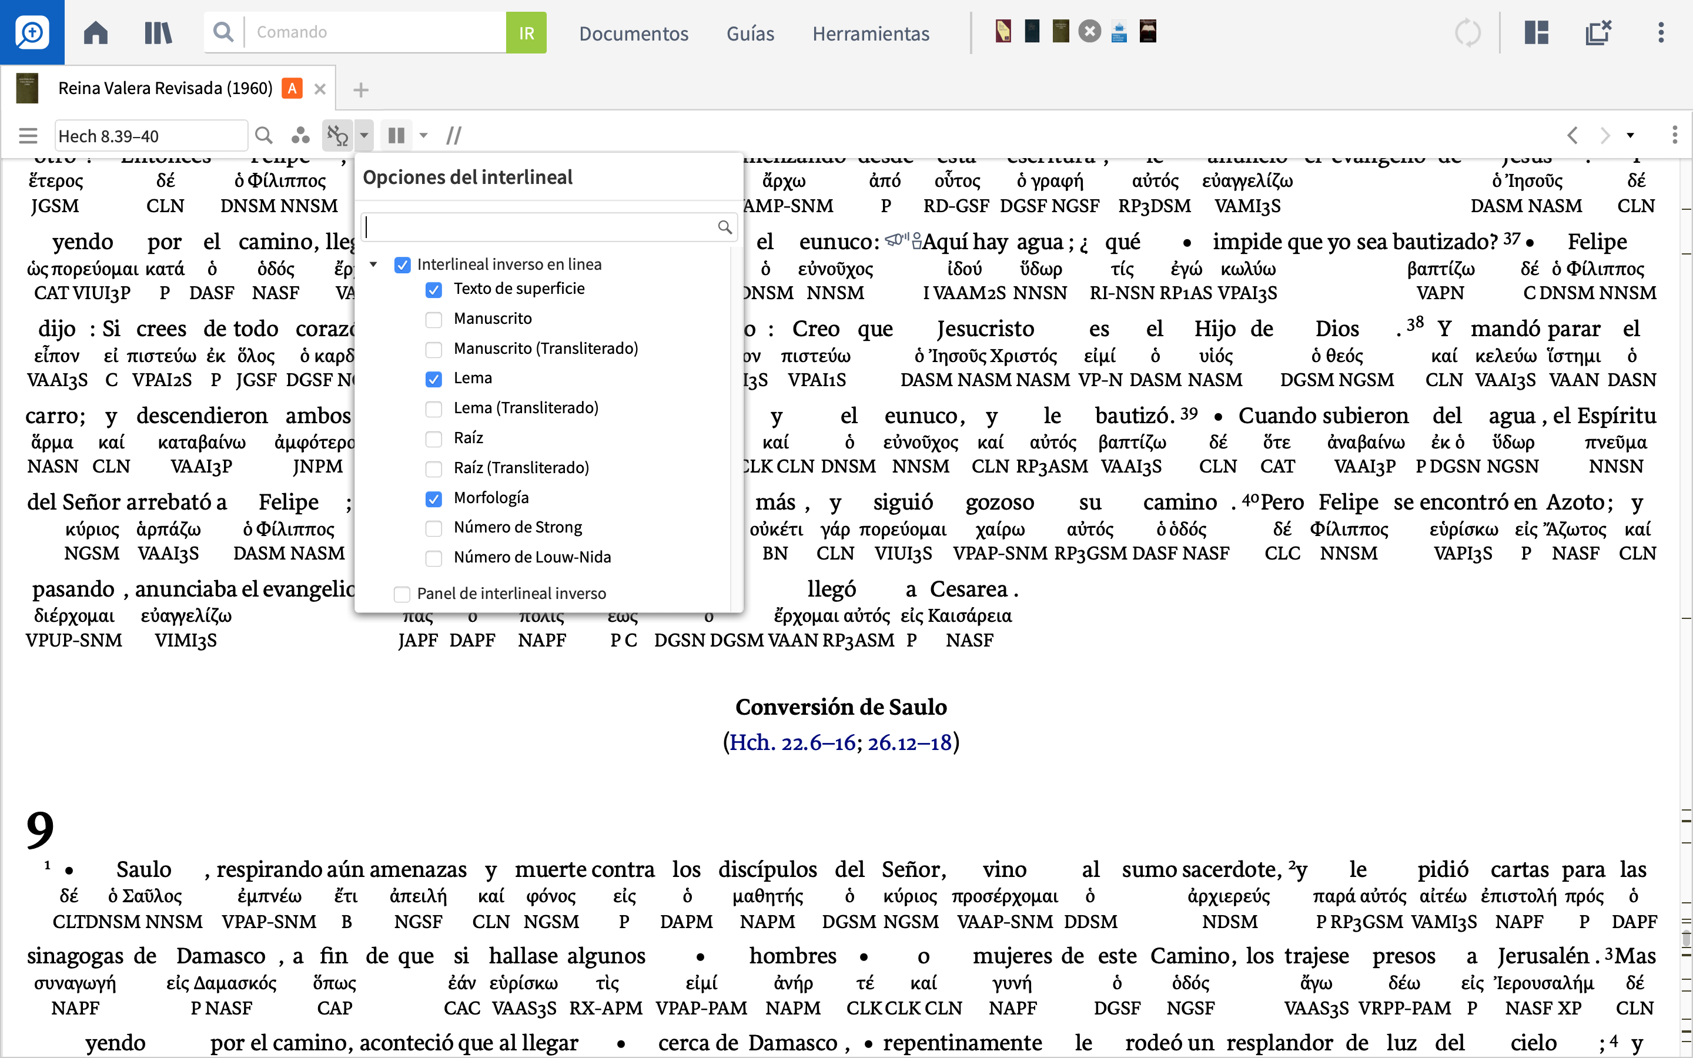Enable Lema (Transliterado) checkbox

point(434,409)
